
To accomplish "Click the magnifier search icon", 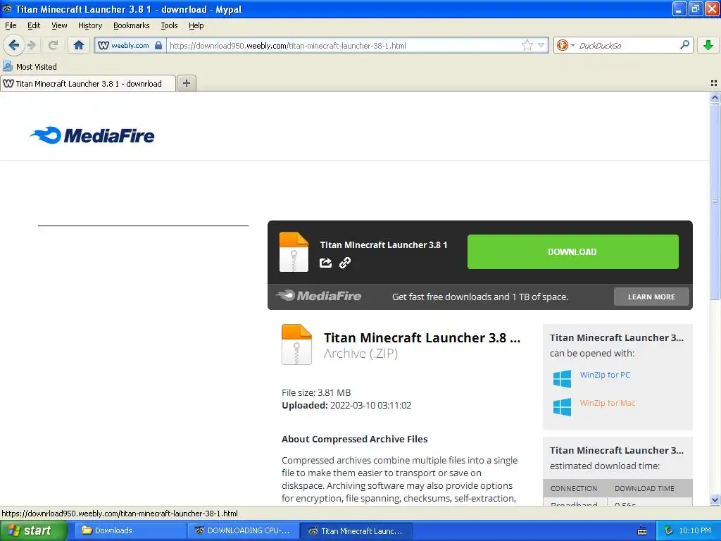I will [x=684, y=45].
